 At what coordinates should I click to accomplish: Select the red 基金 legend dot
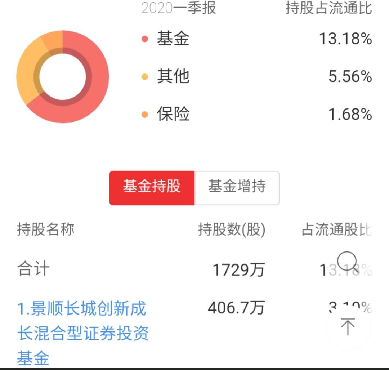pos(145,39)
